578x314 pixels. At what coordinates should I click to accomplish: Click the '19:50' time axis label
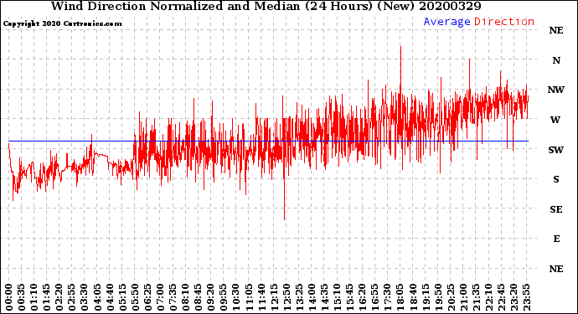pyautogui.click(x=437, y=297)
